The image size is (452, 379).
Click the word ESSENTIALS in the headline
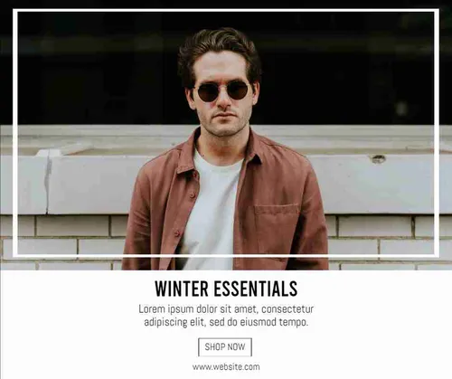(x=256, y=289)
